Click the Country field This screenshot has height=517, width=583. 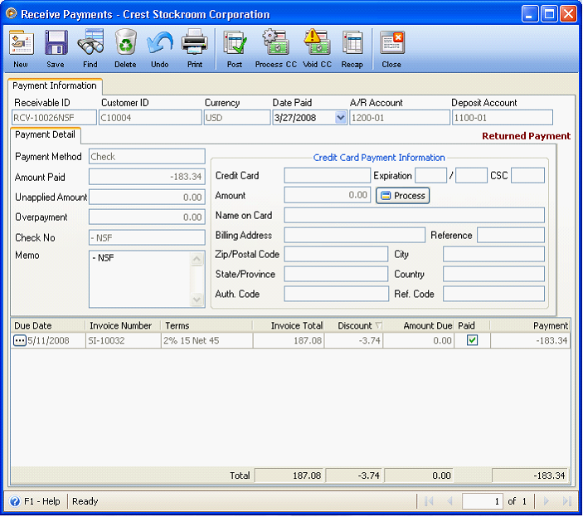(493, 274)
